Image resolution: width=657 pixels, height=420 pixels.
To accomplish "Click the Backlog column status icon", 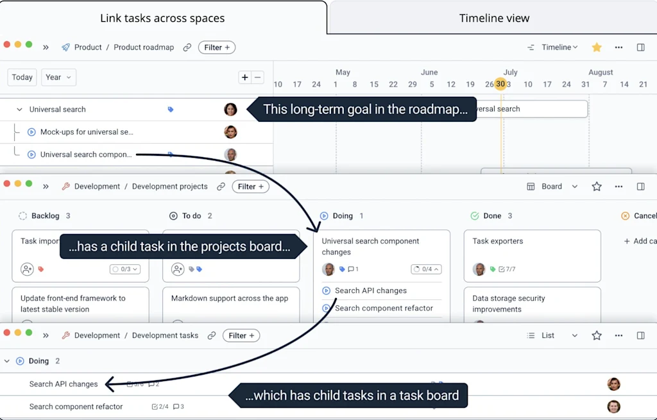I will pyautogui.click(x=22, y=215).
